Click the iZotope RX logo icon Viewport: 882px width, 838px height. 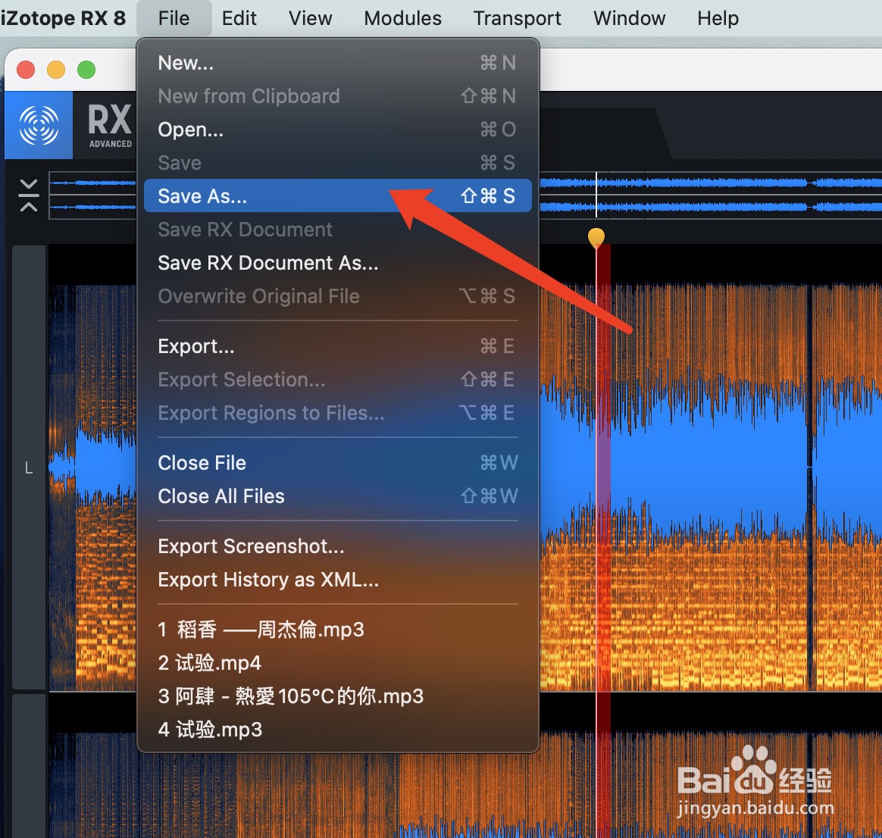[39, 126]
